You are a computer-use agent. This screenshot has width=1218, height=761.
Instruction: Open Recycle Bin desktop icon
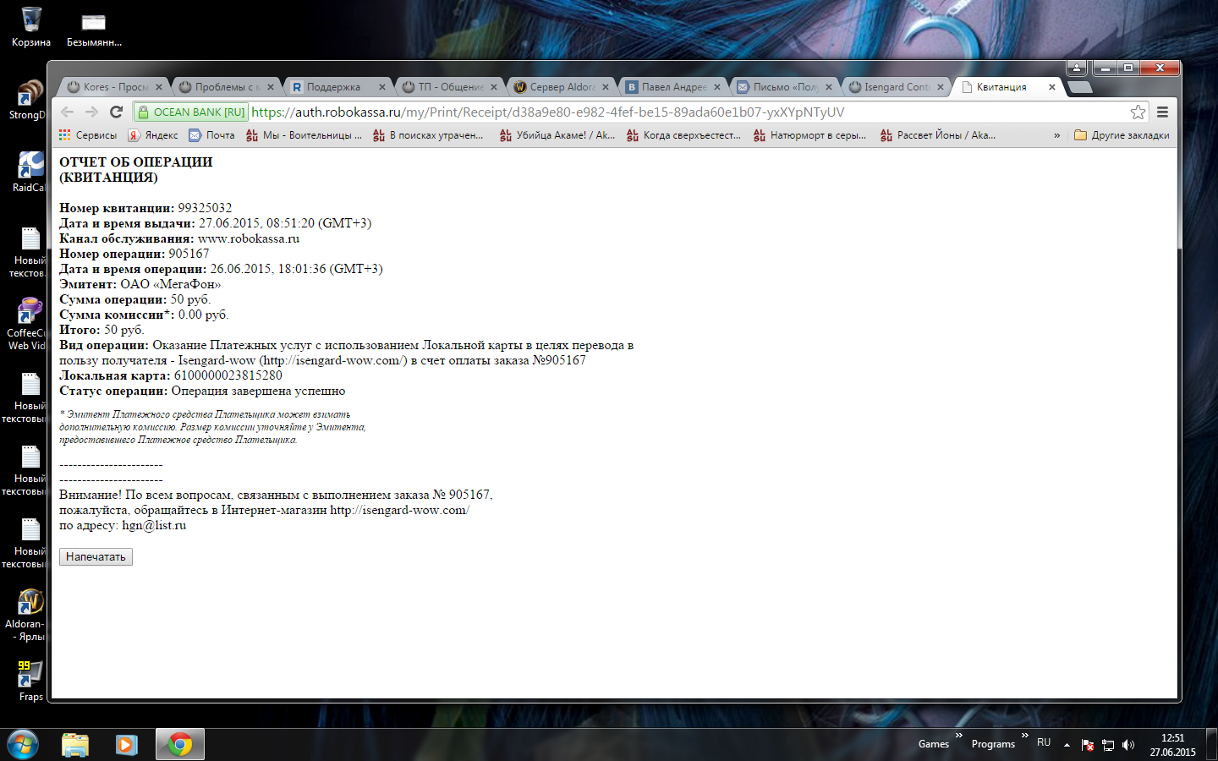pyautogui.click(x=31, y=25)
